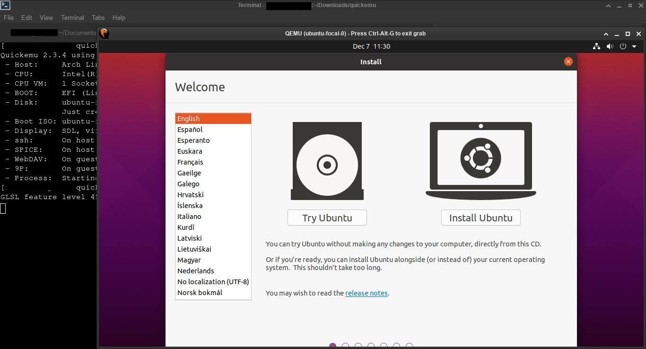Open the Terminal Help menu

(119, 17)
